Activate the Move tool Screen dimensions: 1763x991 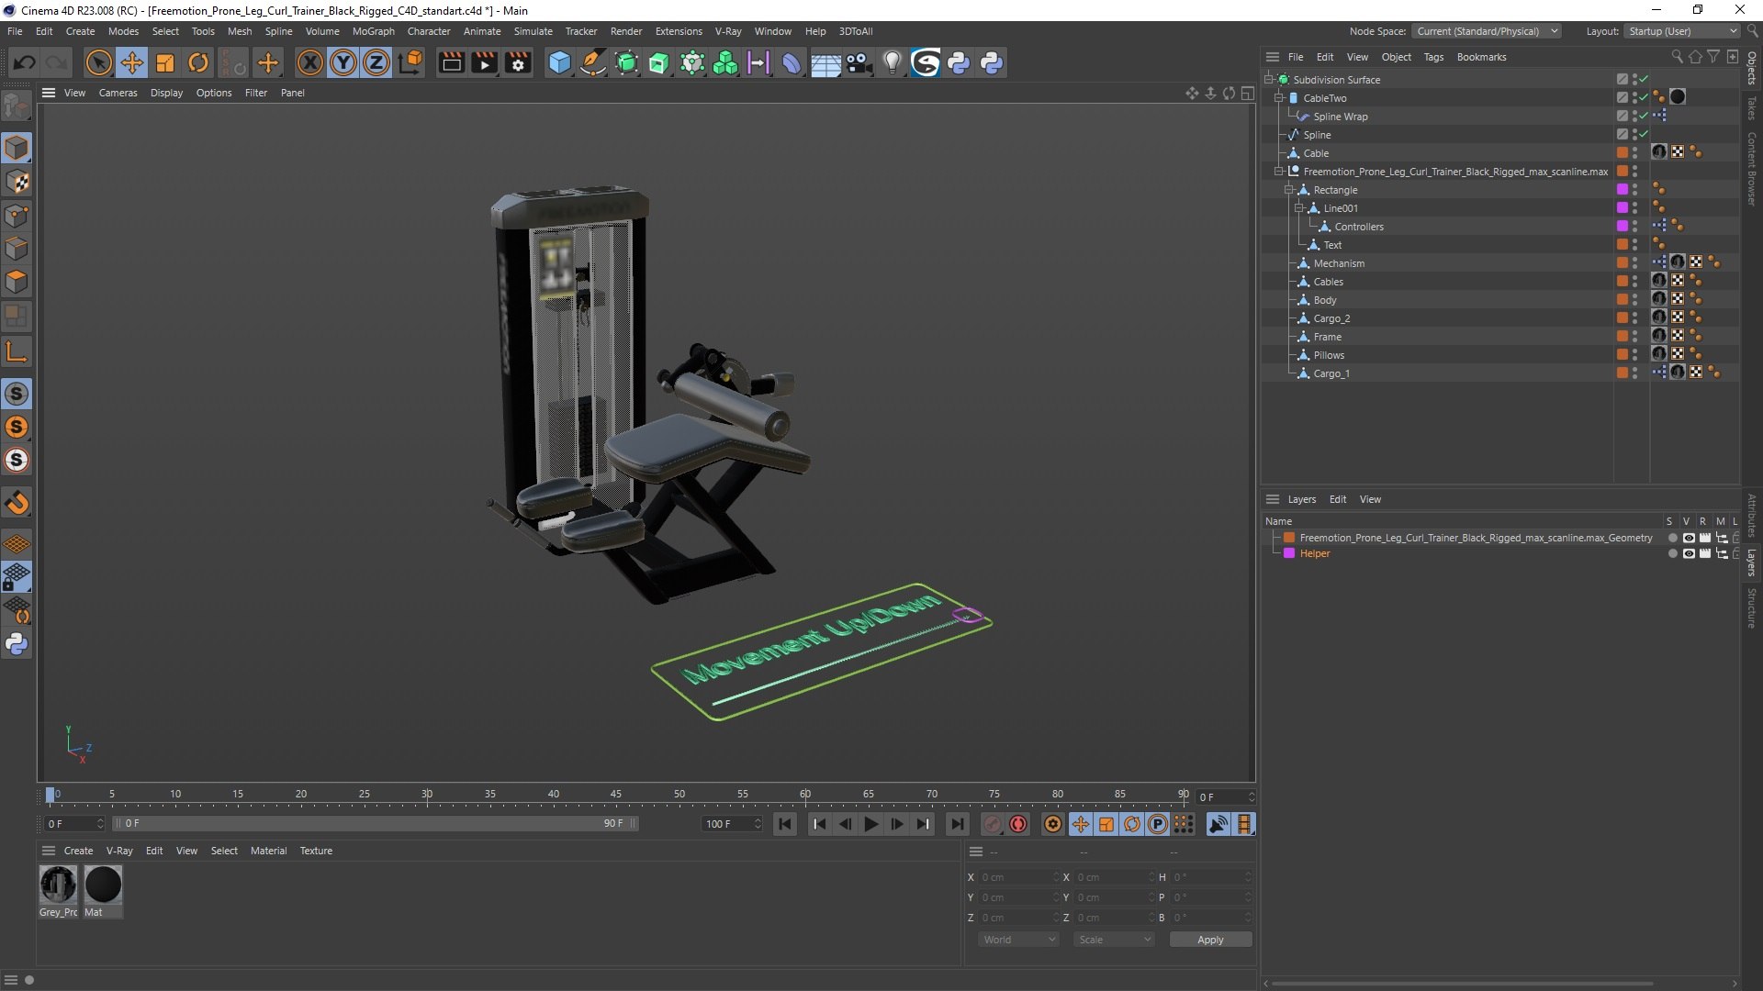pyautogui.click(x=132, y=62)
